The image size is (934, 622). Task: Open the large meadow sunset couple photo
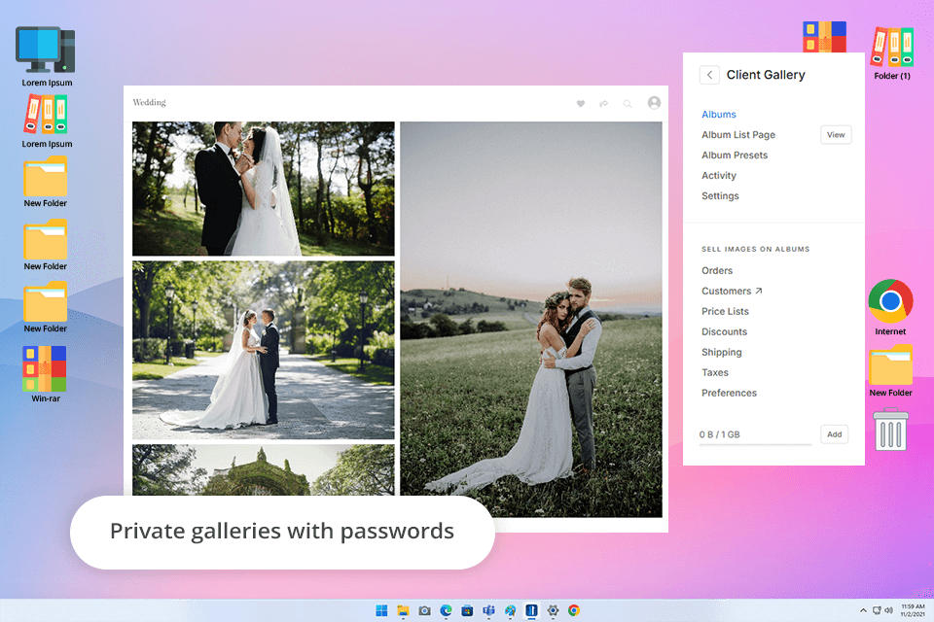tap(531, 320)
